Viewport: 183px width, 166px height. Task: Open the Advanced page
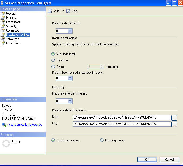tap(13, 39)
